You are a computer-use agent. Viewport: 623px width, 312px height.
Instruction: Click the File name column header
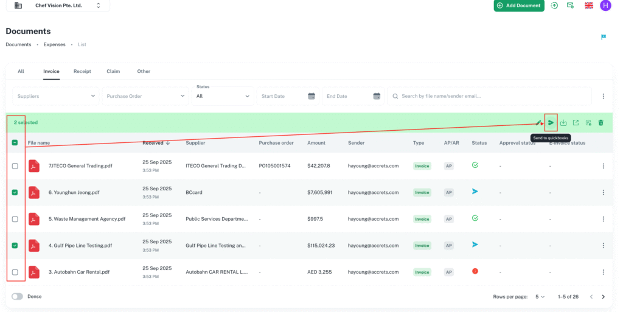click(39, 143)
